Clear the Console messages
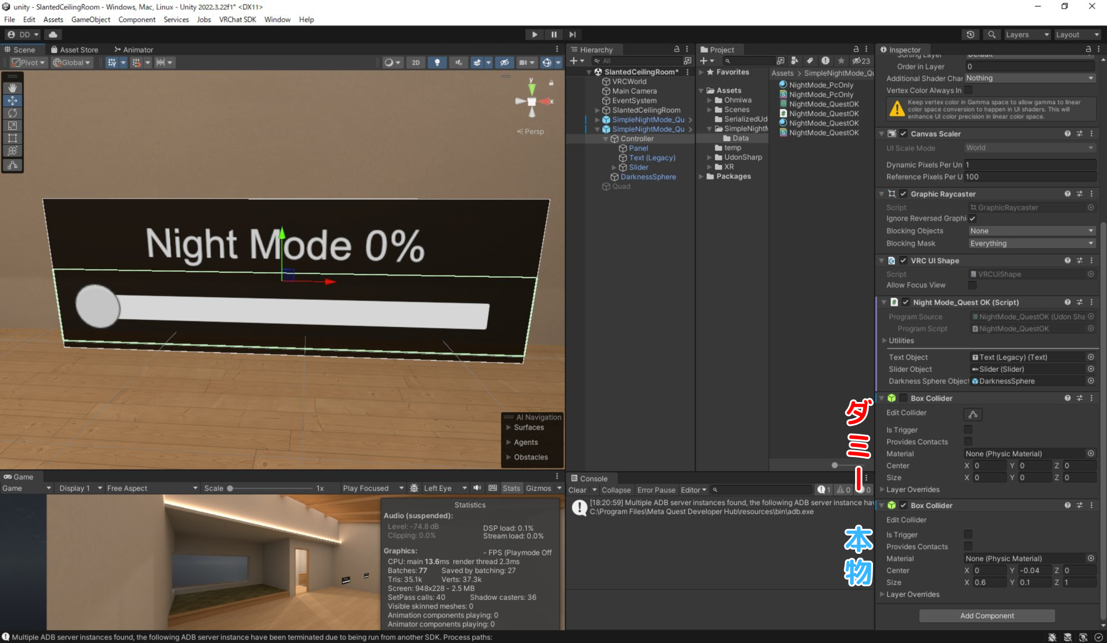This screenshot has width=1107, height=643. [578, 490]
